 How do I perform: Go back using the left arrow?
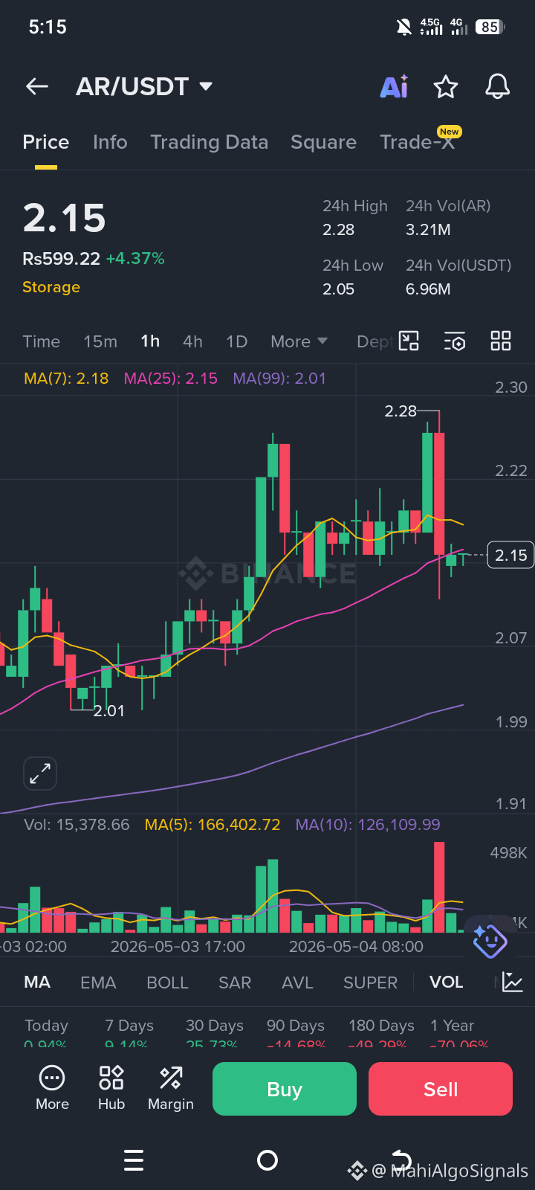click(x=37, y=86)
